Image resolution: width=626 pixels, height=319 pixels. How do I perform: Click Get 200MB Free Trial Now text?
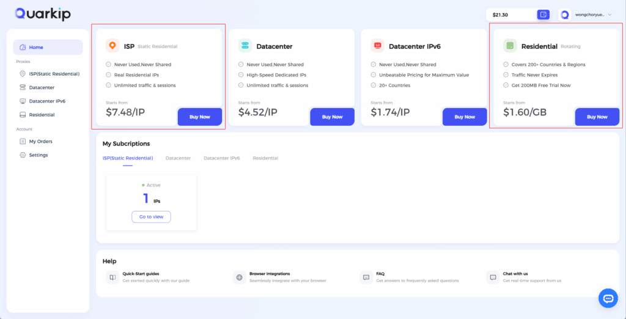click(x=541, y=85)
